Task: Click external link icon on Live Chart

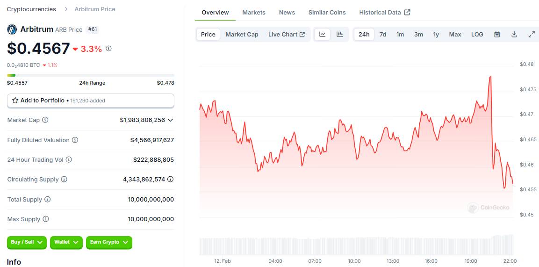Action: click(302, 34)
